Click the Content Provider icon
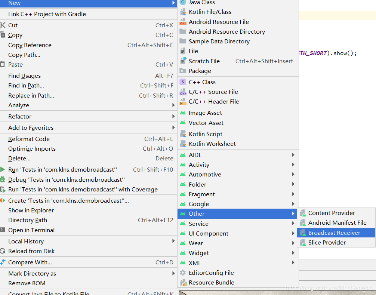 point(303,213)
